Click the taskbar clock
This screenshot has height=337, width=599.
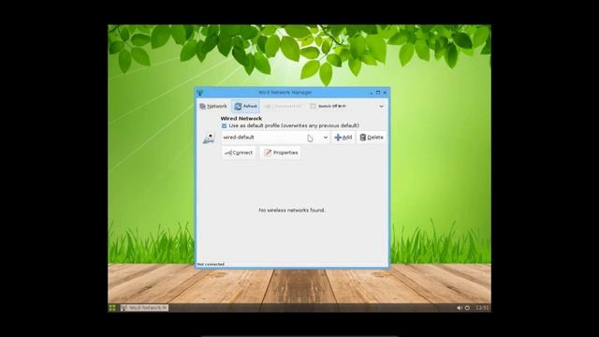click(x=482, y=308)
